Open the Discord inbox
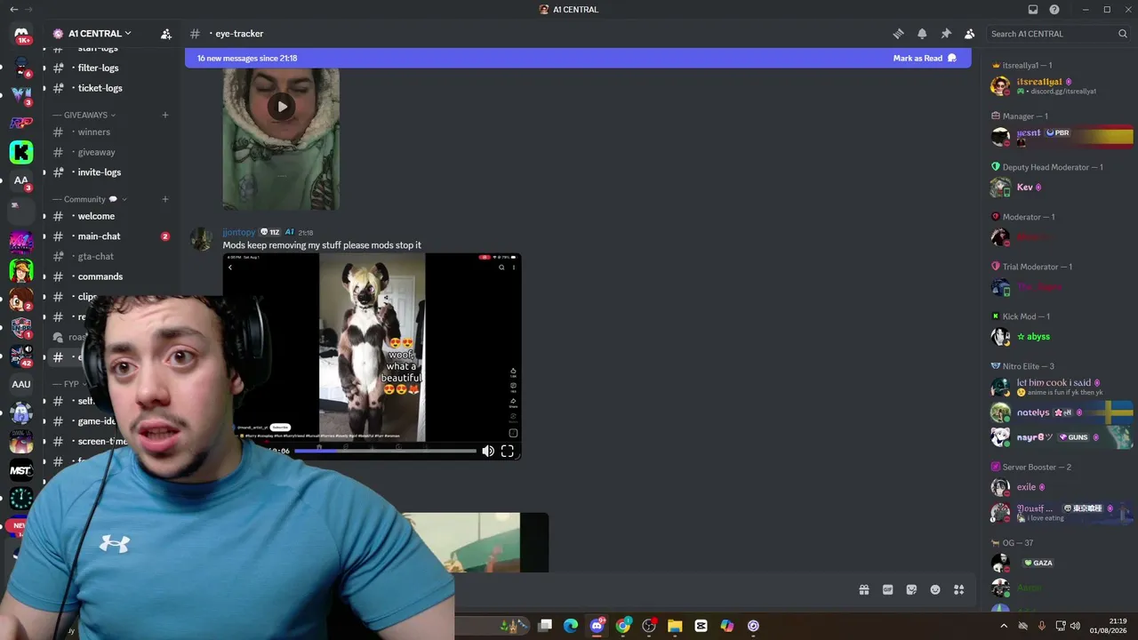This screenshot has width=1138, height=640. click(1033, 10)
